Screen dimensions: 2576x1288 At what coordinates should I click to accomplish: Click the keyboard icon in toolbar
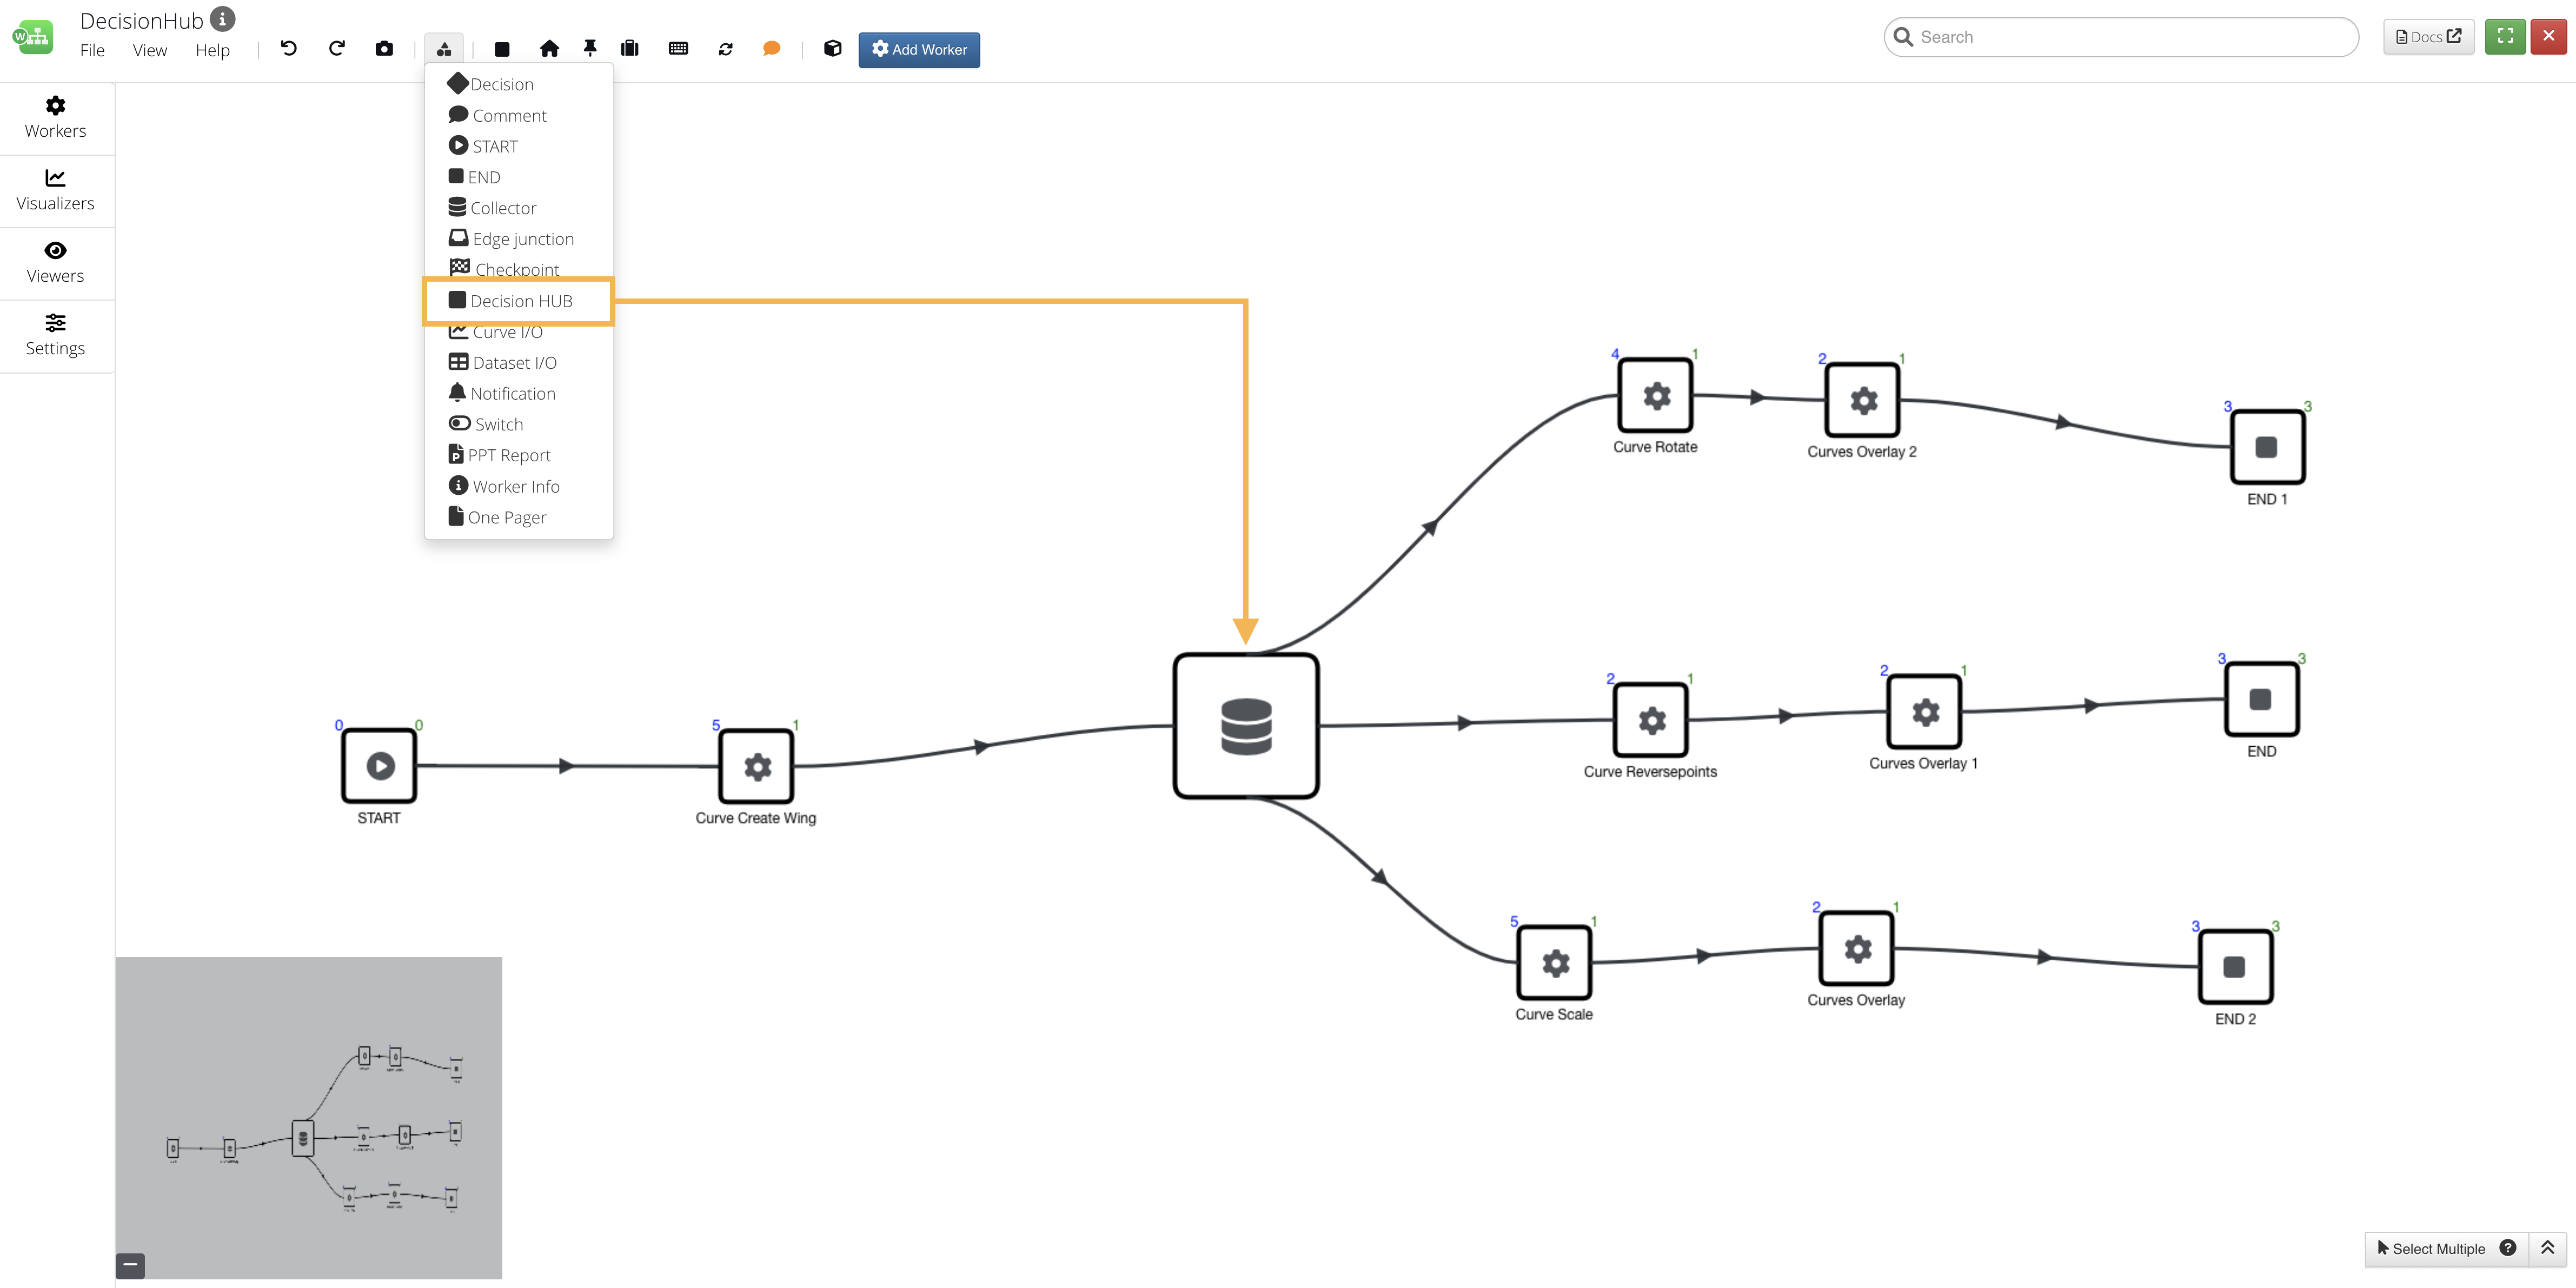coord(678,48)
